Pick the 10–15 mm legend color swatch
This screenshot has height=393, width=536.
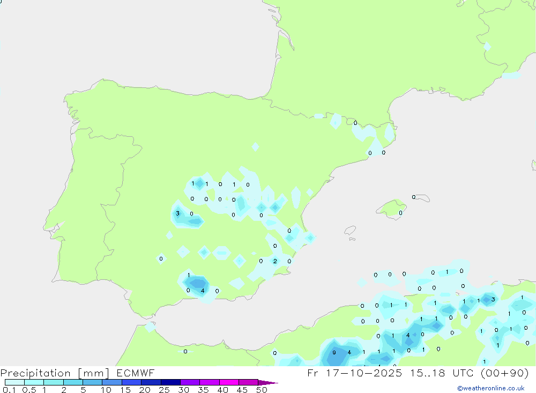click(112, 382)
